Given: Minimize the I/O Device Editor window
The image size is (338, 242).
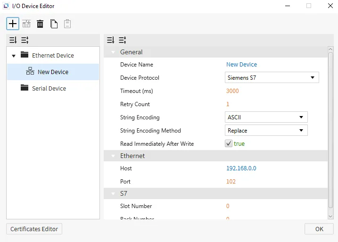Looking at the screenshot, I should point(288,6).
